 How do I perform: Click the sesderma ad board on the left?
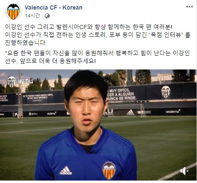coord(51,114)
